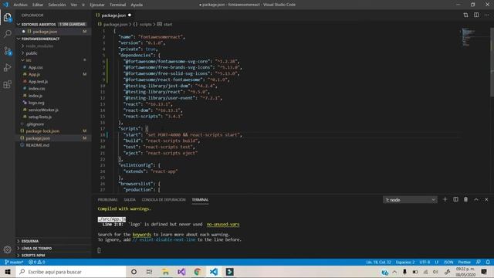Open Task View on taskbar
The width and height of the screenshot is (494, 278).
coord(149,272)
